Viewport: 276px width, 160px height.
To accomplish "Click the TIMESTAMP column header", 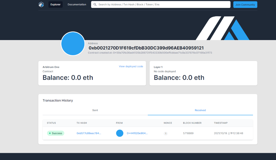I will point(221,123).
